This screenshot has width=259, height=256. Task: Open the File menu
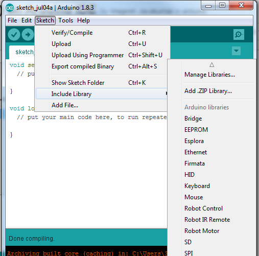pyautogui.click(x=12, y=20)
